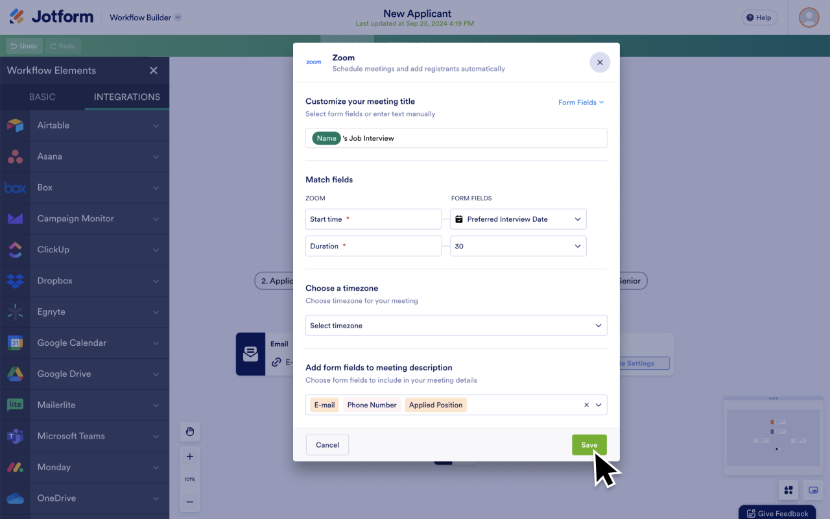Open the user profile avatar
Image resolution: width=830 pixels, height=519 pixels.
(x=809, y=18)
